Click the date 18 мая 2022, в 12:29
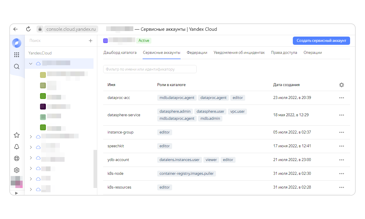Viewport: 365px width, 219px height. point(290,115)
